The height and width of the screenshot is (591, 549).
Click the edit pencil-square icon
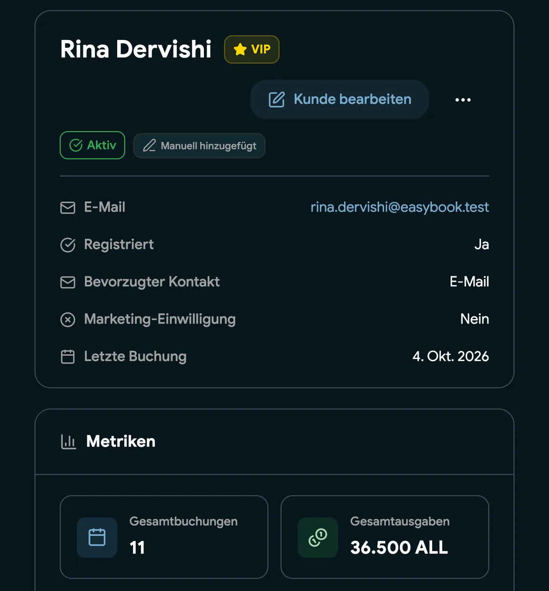(x=276, y=100)
